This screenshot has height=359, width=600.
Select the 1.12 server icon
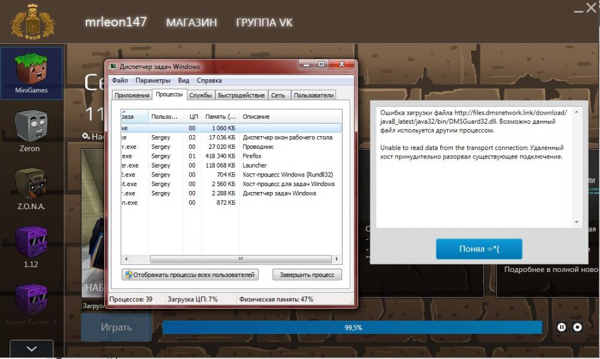pyautogui.click(x=31, y=247)
